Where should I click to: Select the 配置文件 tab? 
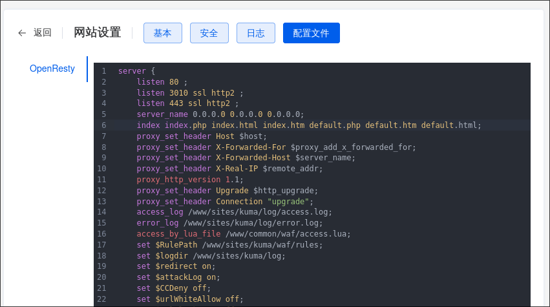click(x=312, y=33)
